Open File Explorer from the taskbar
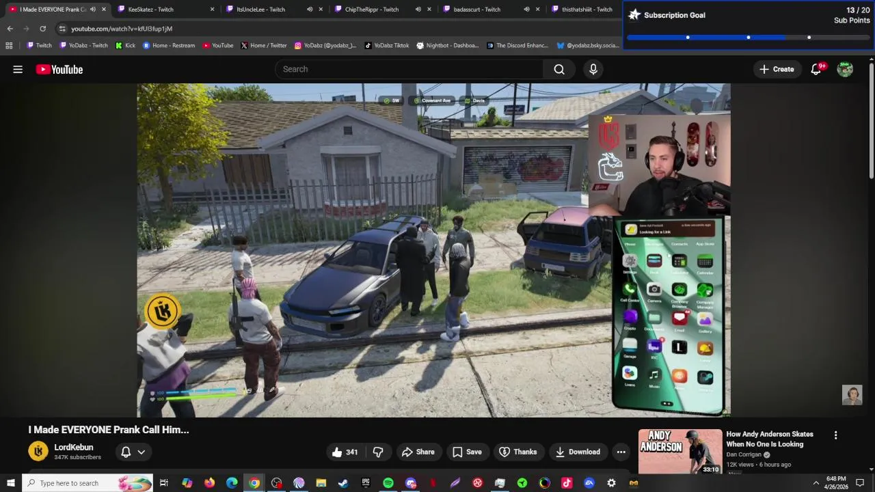This screenshot has height=492, width=875. (321, 483)
